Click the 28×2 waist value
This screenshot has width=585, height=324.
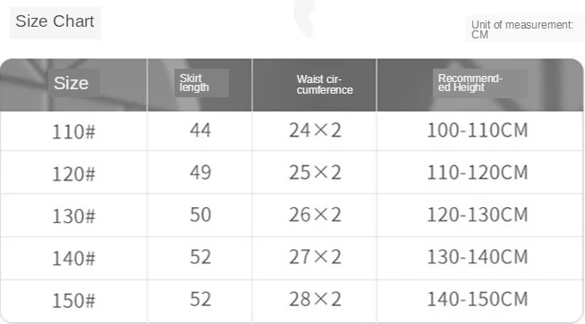coord(315,299)
